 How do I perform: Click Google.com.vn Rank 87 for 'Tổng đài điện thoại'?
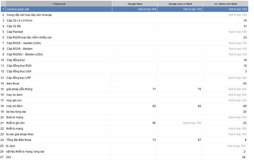coord(199,140)
